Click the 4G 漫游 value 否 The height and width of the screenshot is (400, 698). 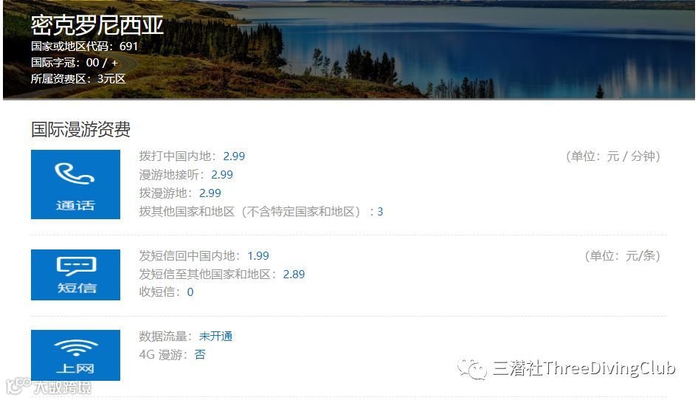200,354
